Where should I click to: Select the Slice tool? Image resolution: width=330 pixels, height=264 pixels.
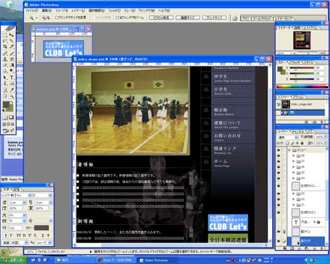click(12, 47)
